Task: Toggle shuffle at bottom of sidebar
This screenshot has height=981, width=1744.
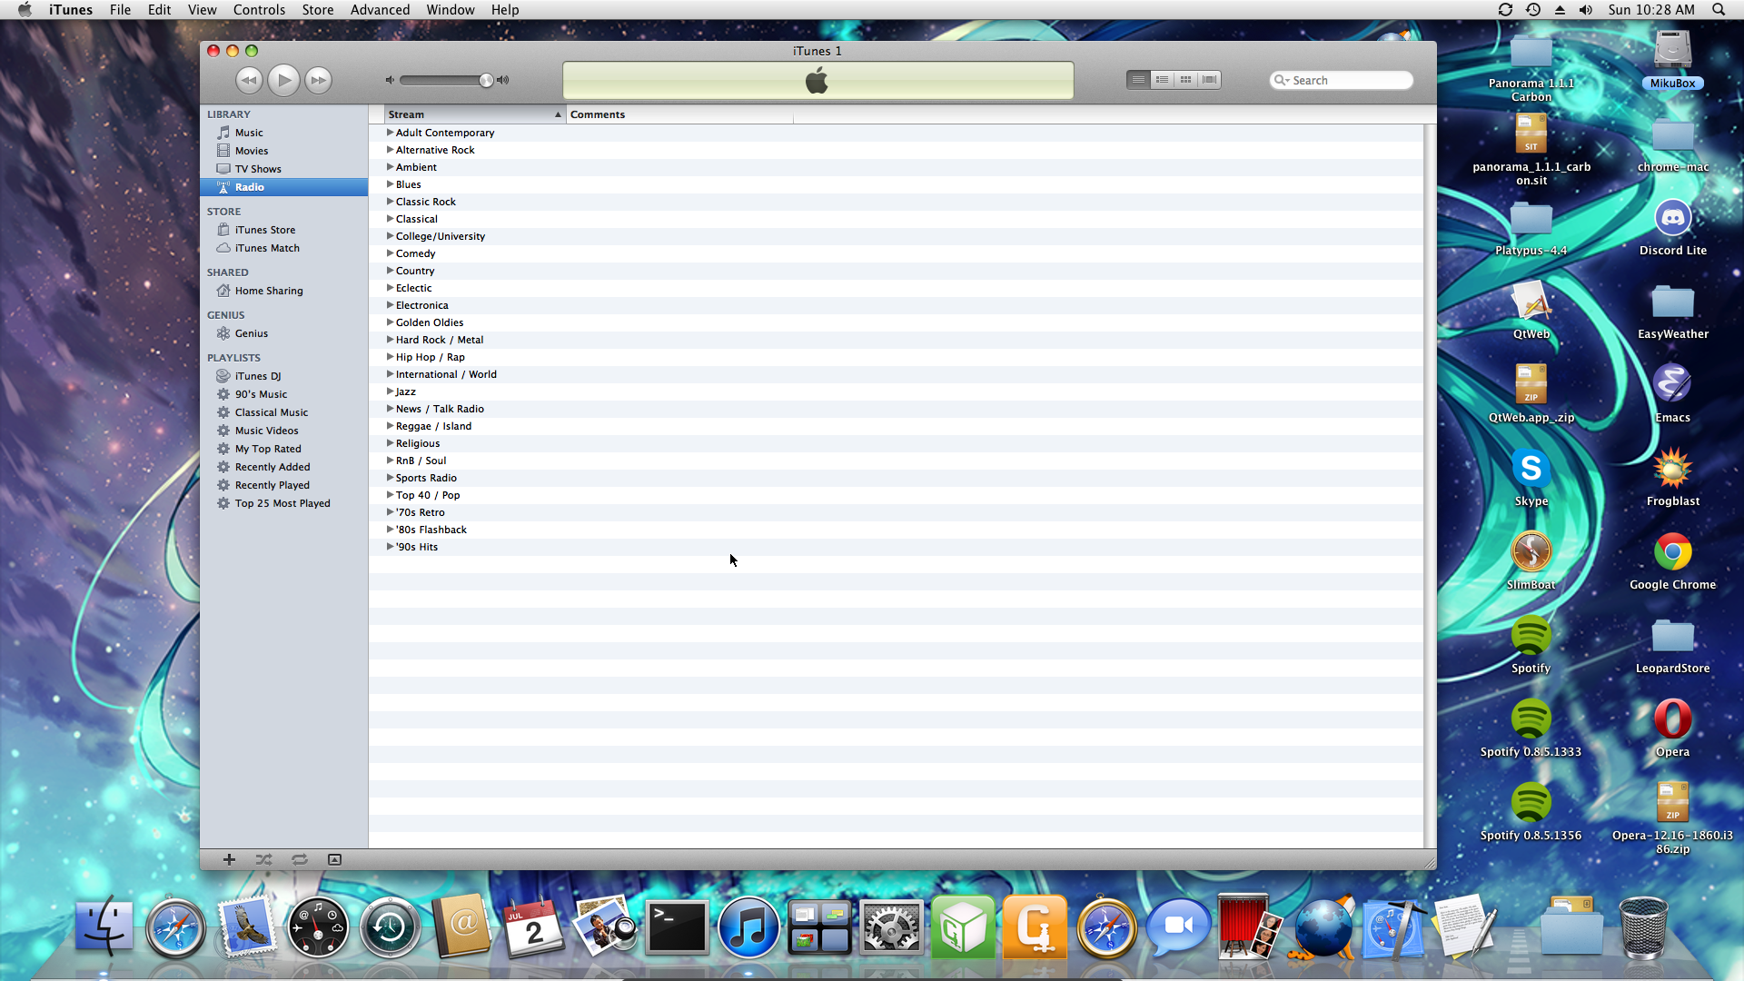Action: (263, 859)
